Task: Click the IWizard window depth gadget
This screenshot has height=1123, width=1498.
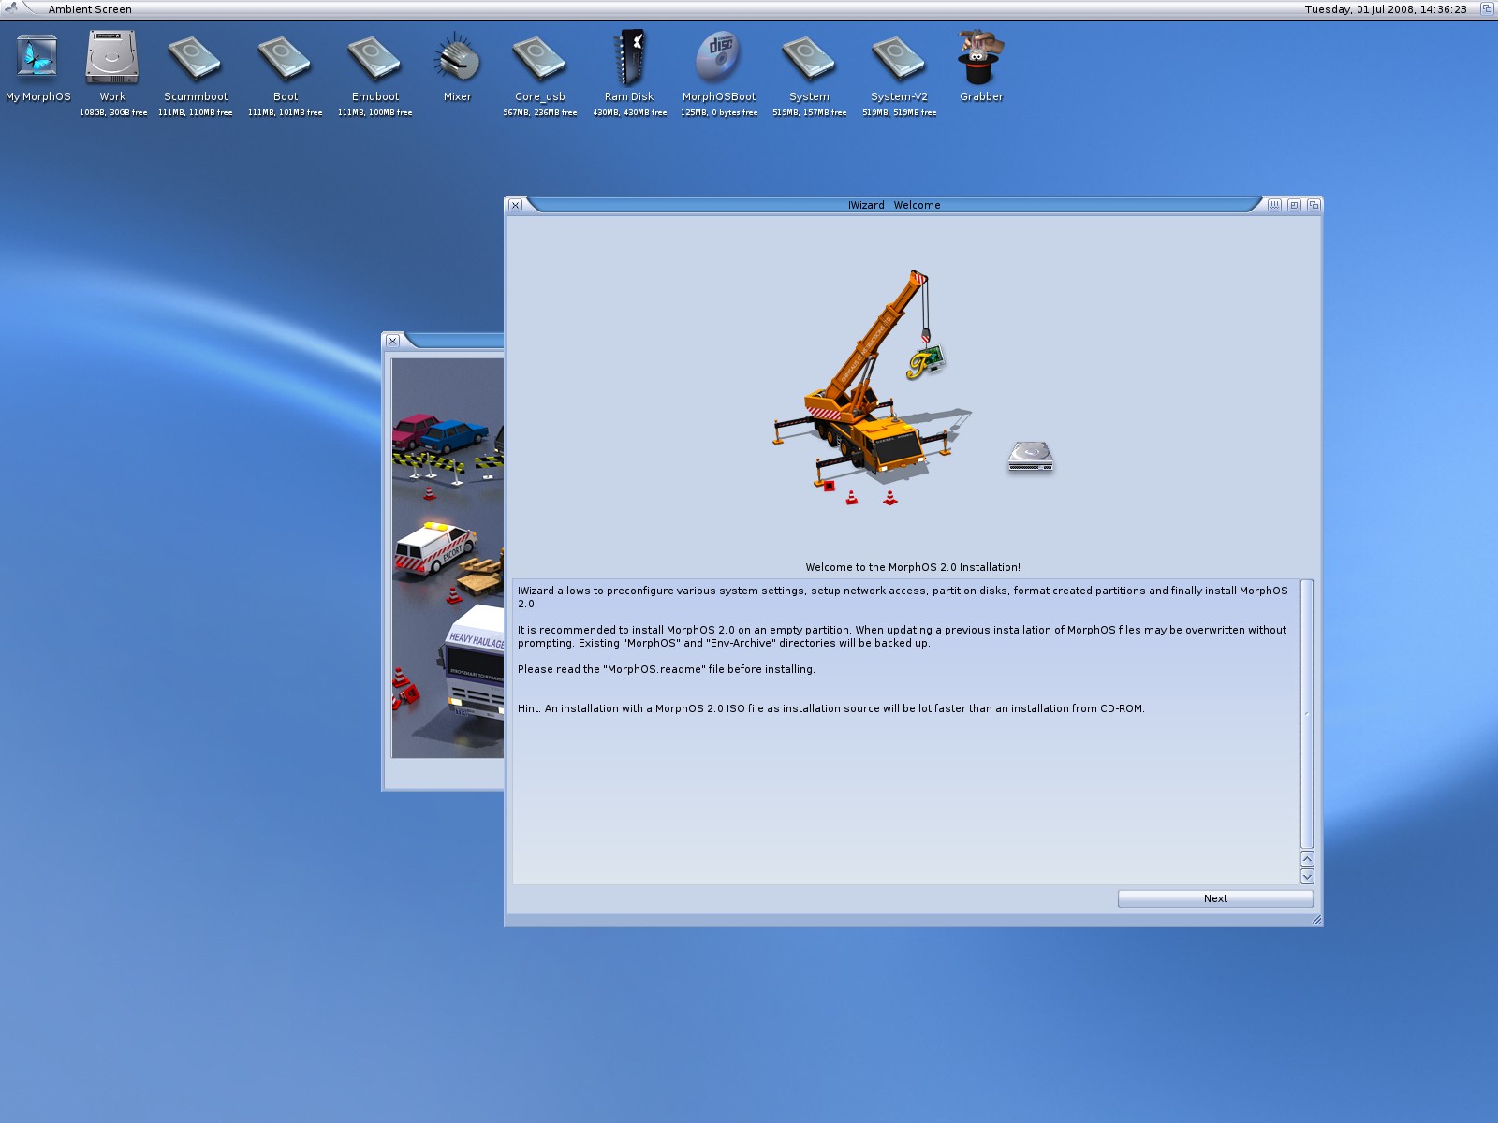Action: click(x=1314, y=205)
